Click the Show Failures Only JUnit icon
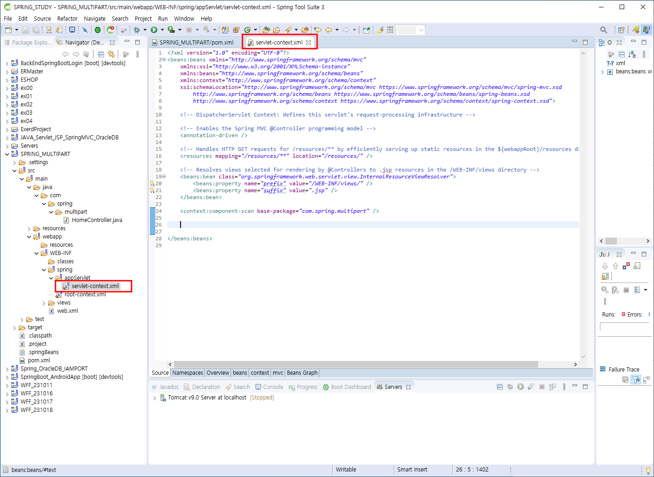Image resolution: width=654 pixels, height=477 pixels. 626,266
